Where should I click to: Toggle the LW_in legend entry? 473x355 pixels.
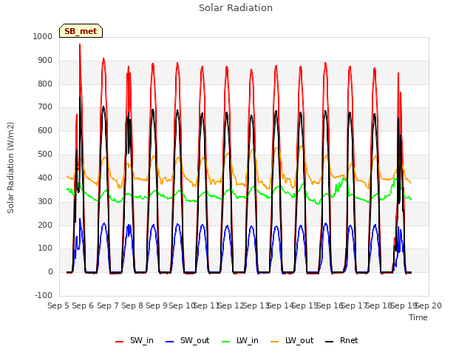(x=240, y=341)
